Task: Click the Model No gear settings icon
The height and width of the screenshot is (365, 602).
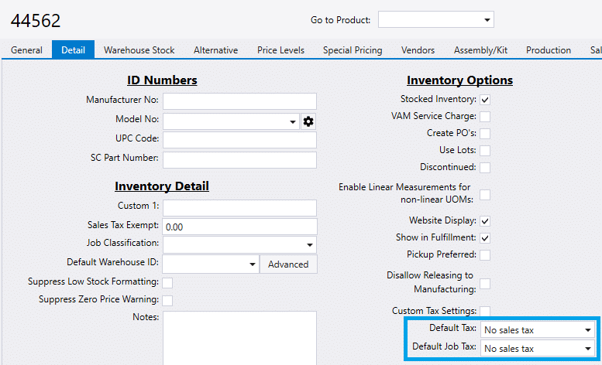Action: pyautogui.click(x=308, y=121)
